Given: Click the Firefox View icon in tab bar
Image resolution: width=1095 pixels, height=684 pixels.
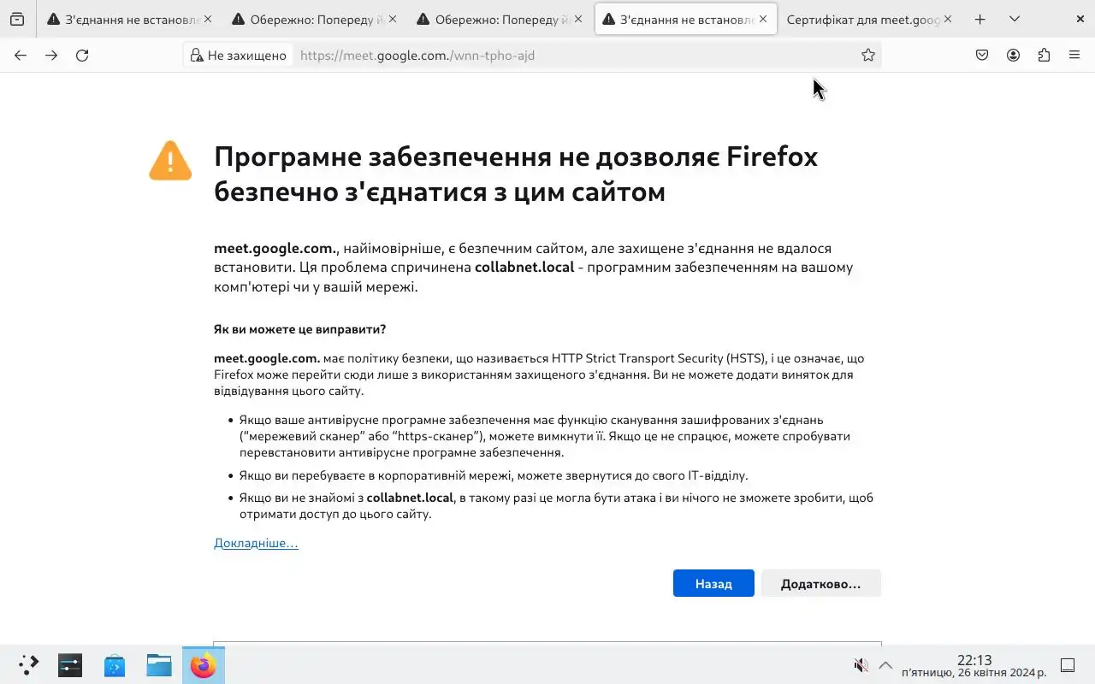Looking at the screenshot, I should click(17, 19).
